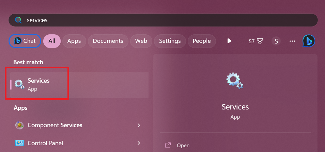Viewport: 325px width, 152px height.
Task: Expand Control Panel chevron arrow
Action: [x=139, y=143]
